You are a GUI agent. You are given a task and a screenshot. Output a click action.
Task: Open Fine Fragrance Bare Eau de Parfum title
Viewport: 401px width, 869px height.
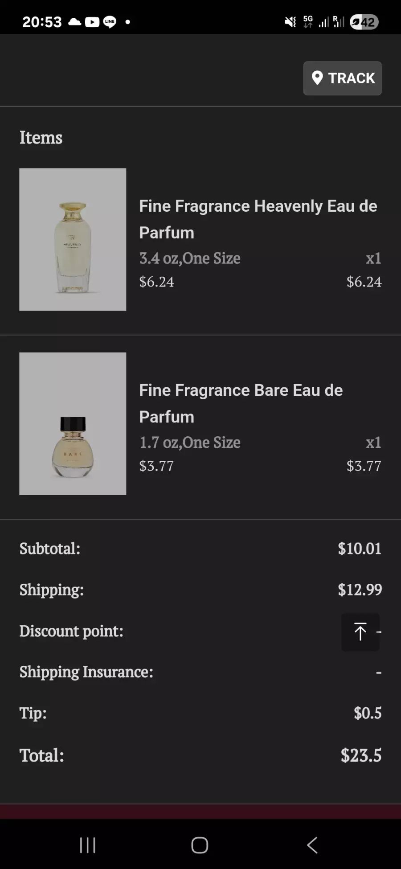(241, 403)
